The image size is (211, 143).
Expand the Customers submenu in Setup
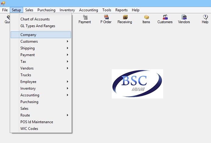click(x=41, y=41)
